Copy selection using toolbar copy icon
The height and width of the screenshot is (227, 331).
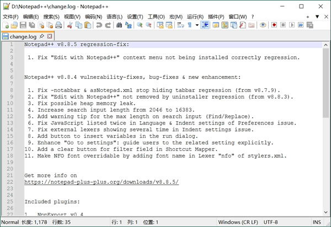(x=79, y=25)
